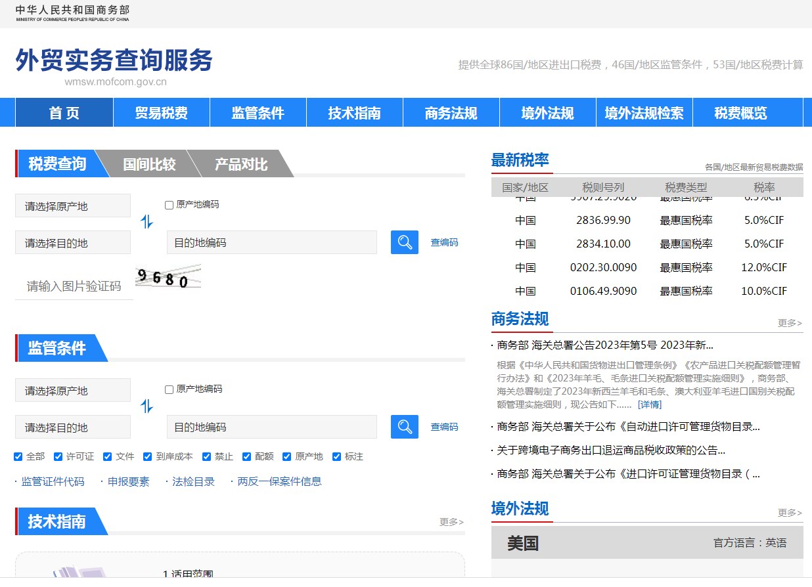The width and height of the screenshot is (812, 587).
Task: Click the 目的地编码 input field
Action: coord(271,242)
